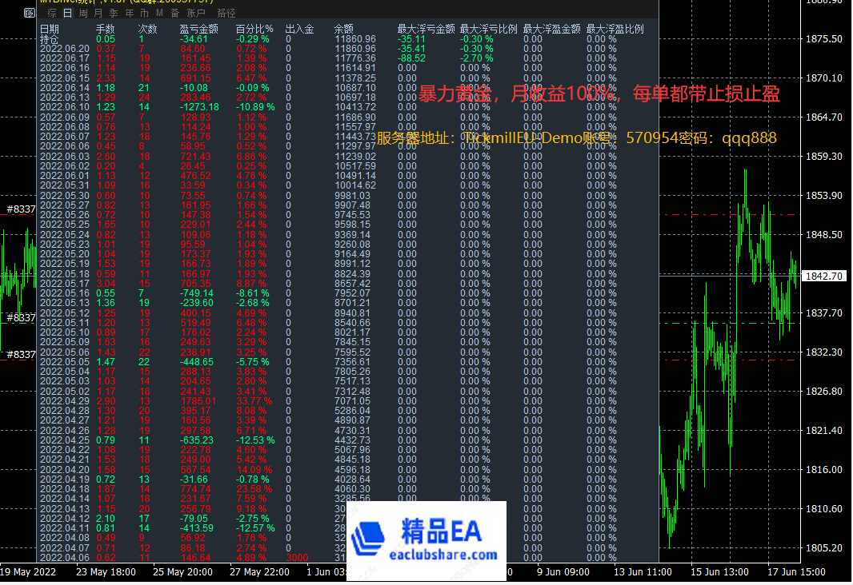Open the 周 weekly statistics tab
The width and height of the screenshot is (853, 585).
83,13
